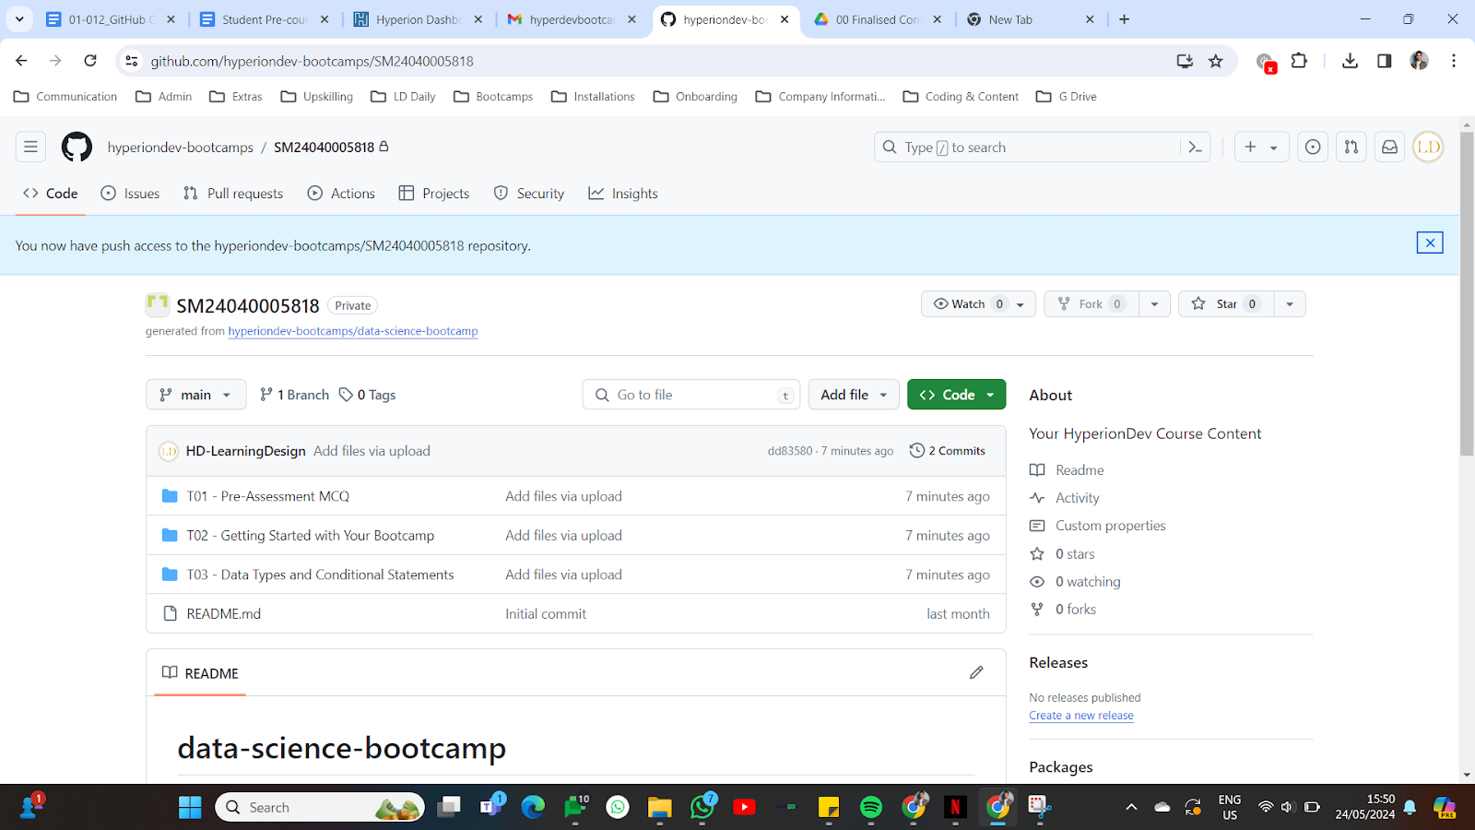Open issues icon in top header

(x=1313, y=148)
